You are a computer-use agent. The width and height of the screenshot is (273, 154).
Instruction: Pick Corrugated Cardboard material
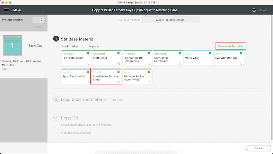click(x=168, y=58)
